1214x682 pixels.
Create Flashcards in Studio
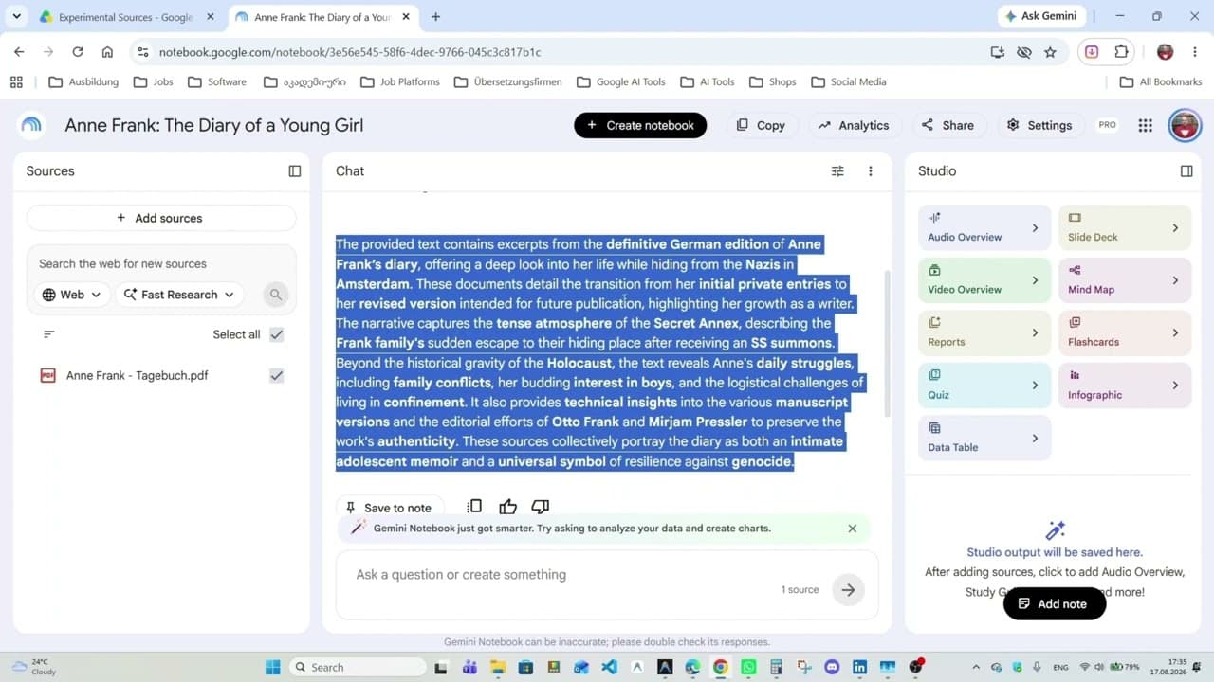(1125, 333)
